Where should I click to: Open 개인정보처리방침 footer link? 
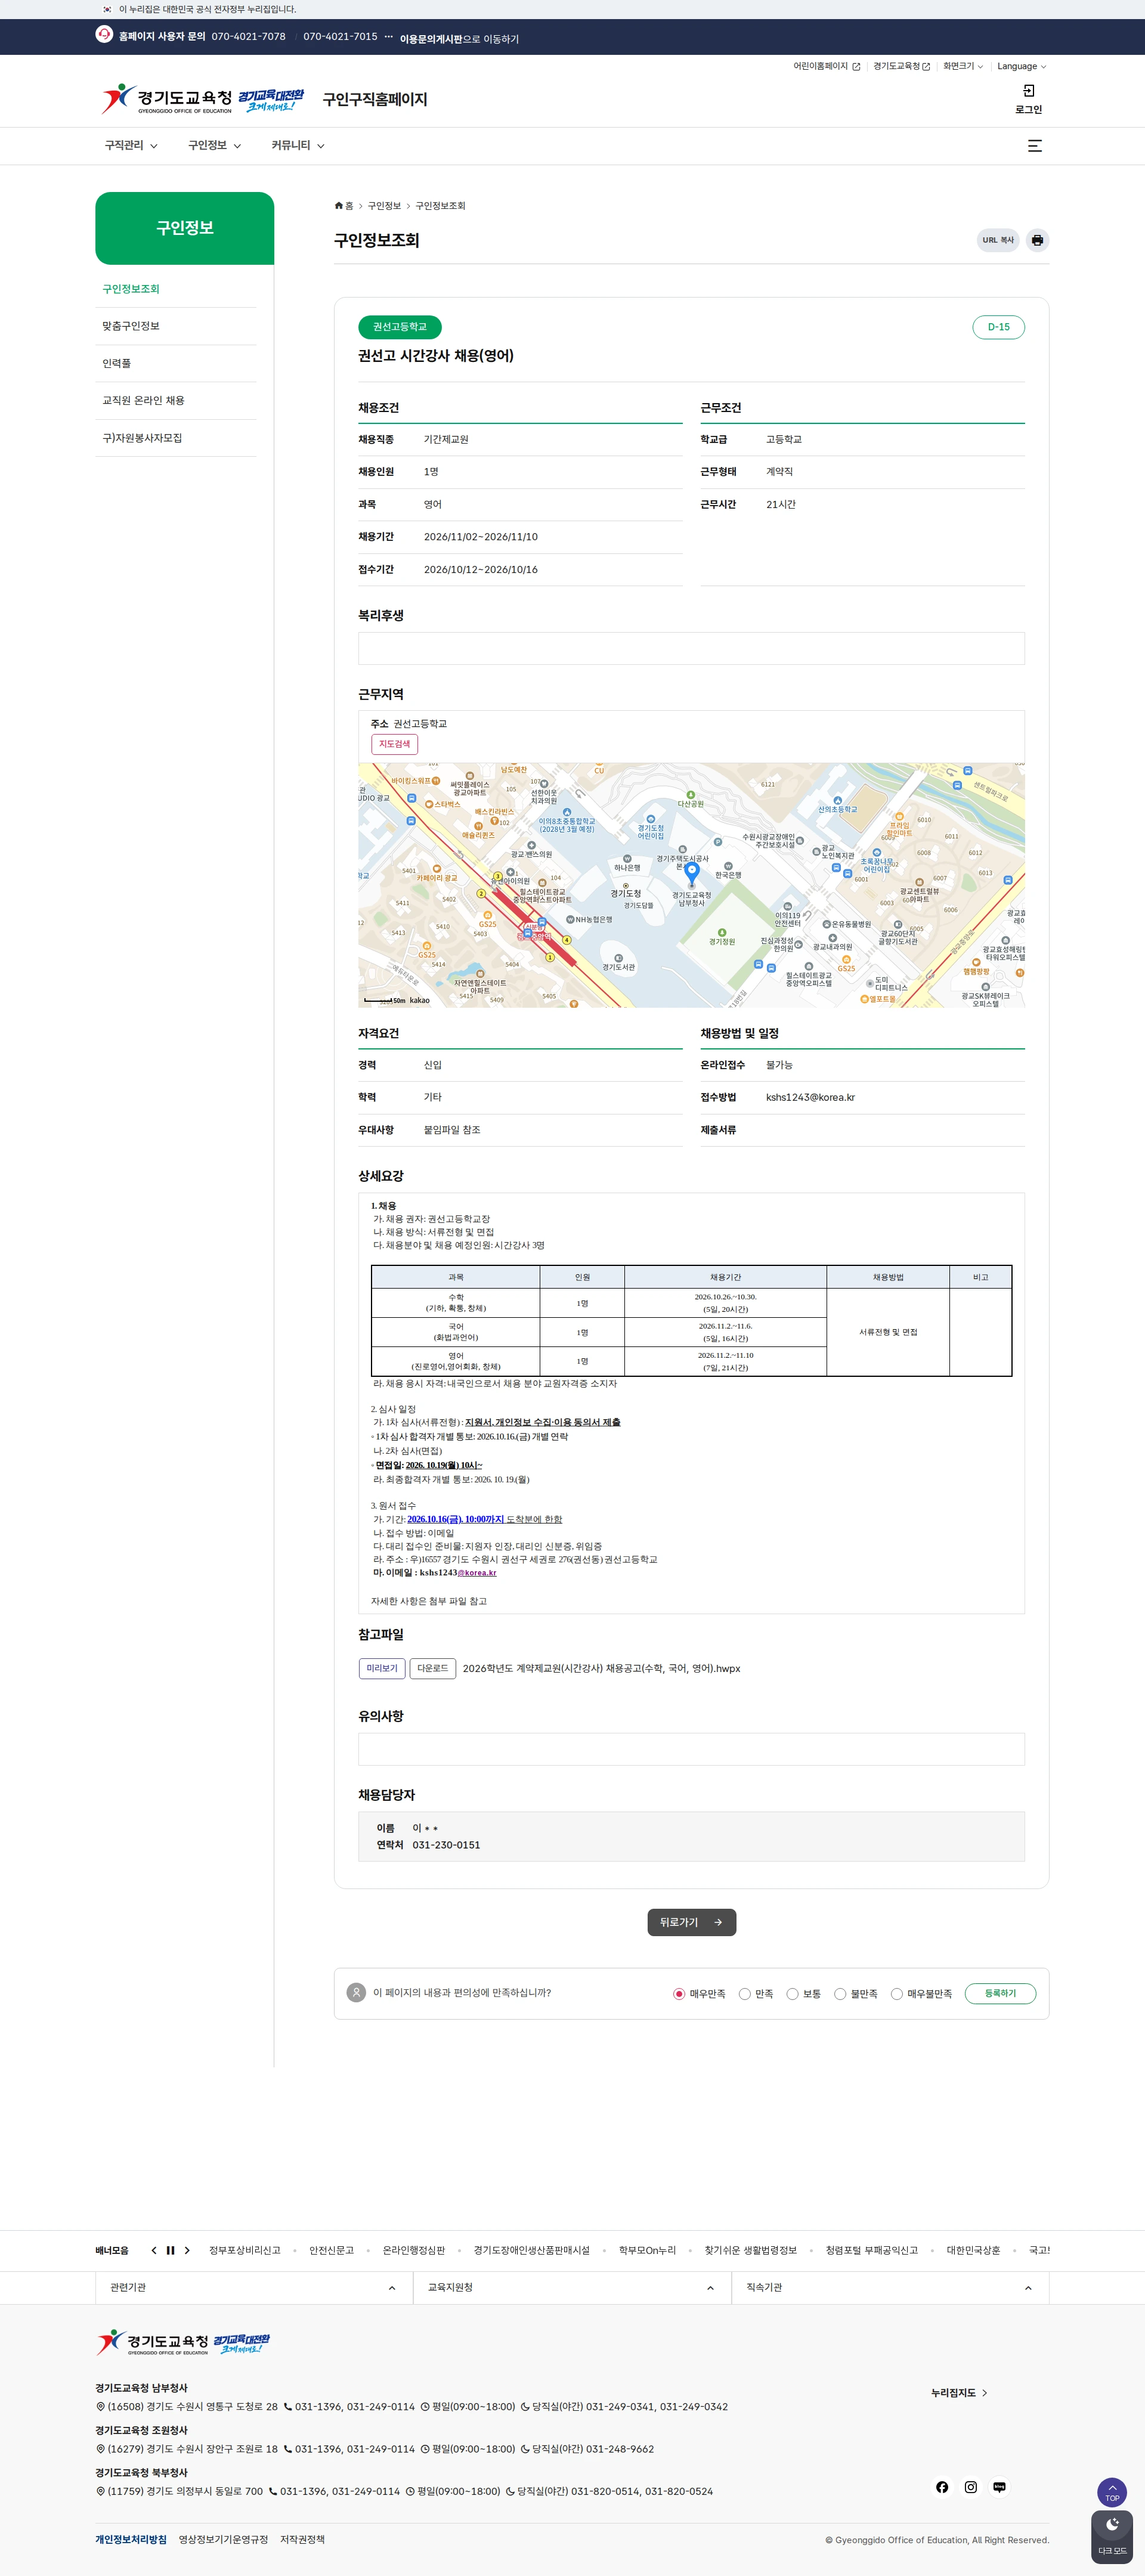(x=131, y=2539)
